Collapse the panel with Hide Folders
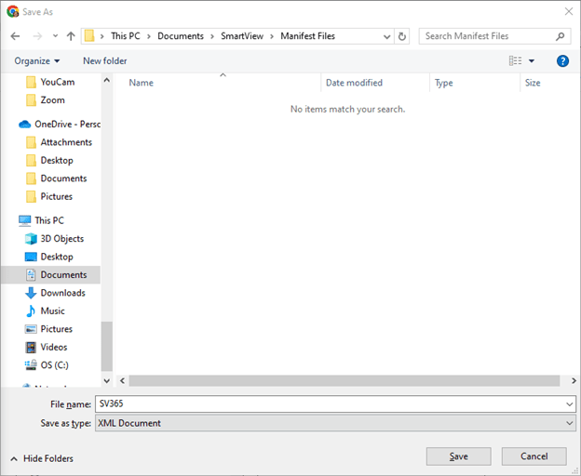The width and height of the screenshot is (581, 476). (x=42, y=458)
